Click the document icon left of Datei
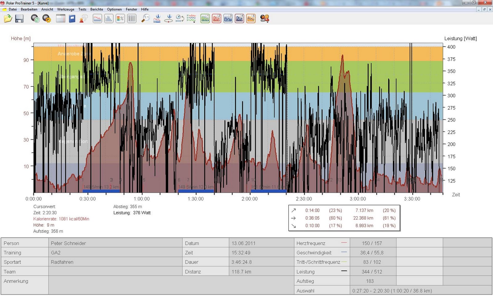Screen dimensions: 493x296 click(4, 10)
